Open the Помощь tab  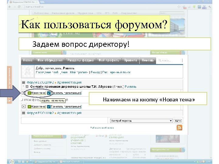(x=148, y=60)
